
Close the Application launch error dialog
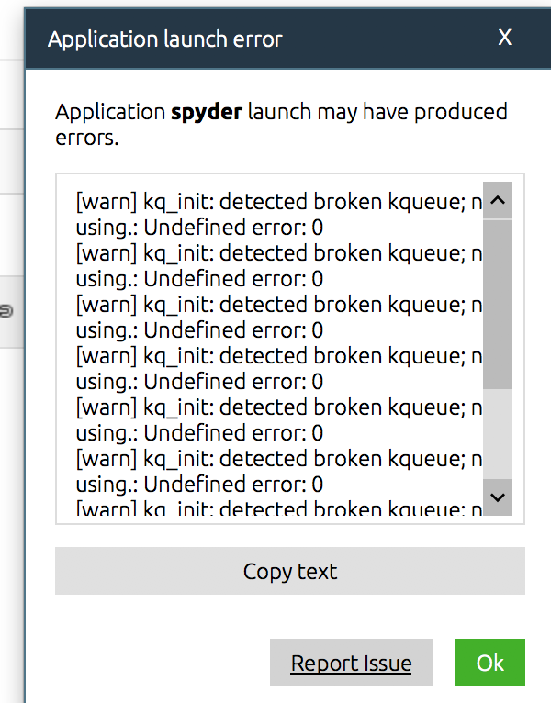point(504,38)
